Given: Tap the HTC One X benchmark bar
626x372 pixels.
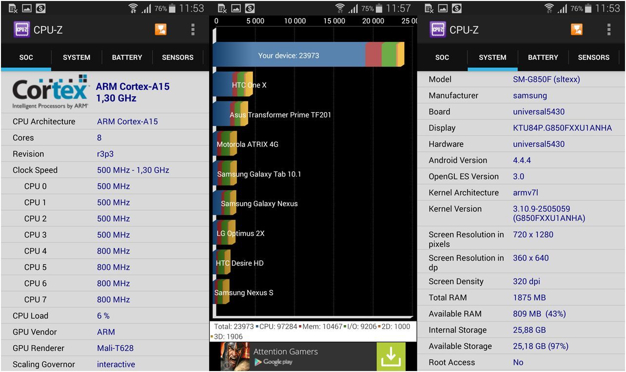Looking at the screenshot, I should pyautogui.click(x=233, y=85).
